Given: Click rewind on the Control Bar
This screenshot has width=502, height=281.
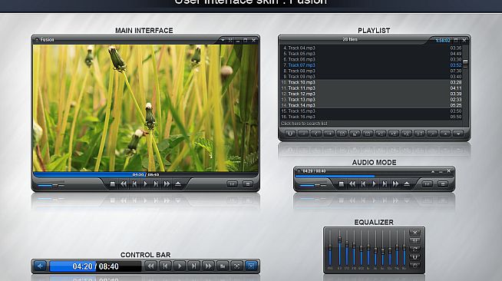Looking at the screenshot, I should tap(150, 266).
